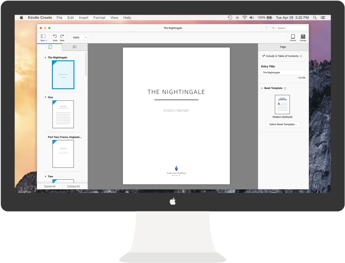Click info icon beside Include in Table of Contents
Viewport: 345px width, 263px height.
(x=301, y=56)
